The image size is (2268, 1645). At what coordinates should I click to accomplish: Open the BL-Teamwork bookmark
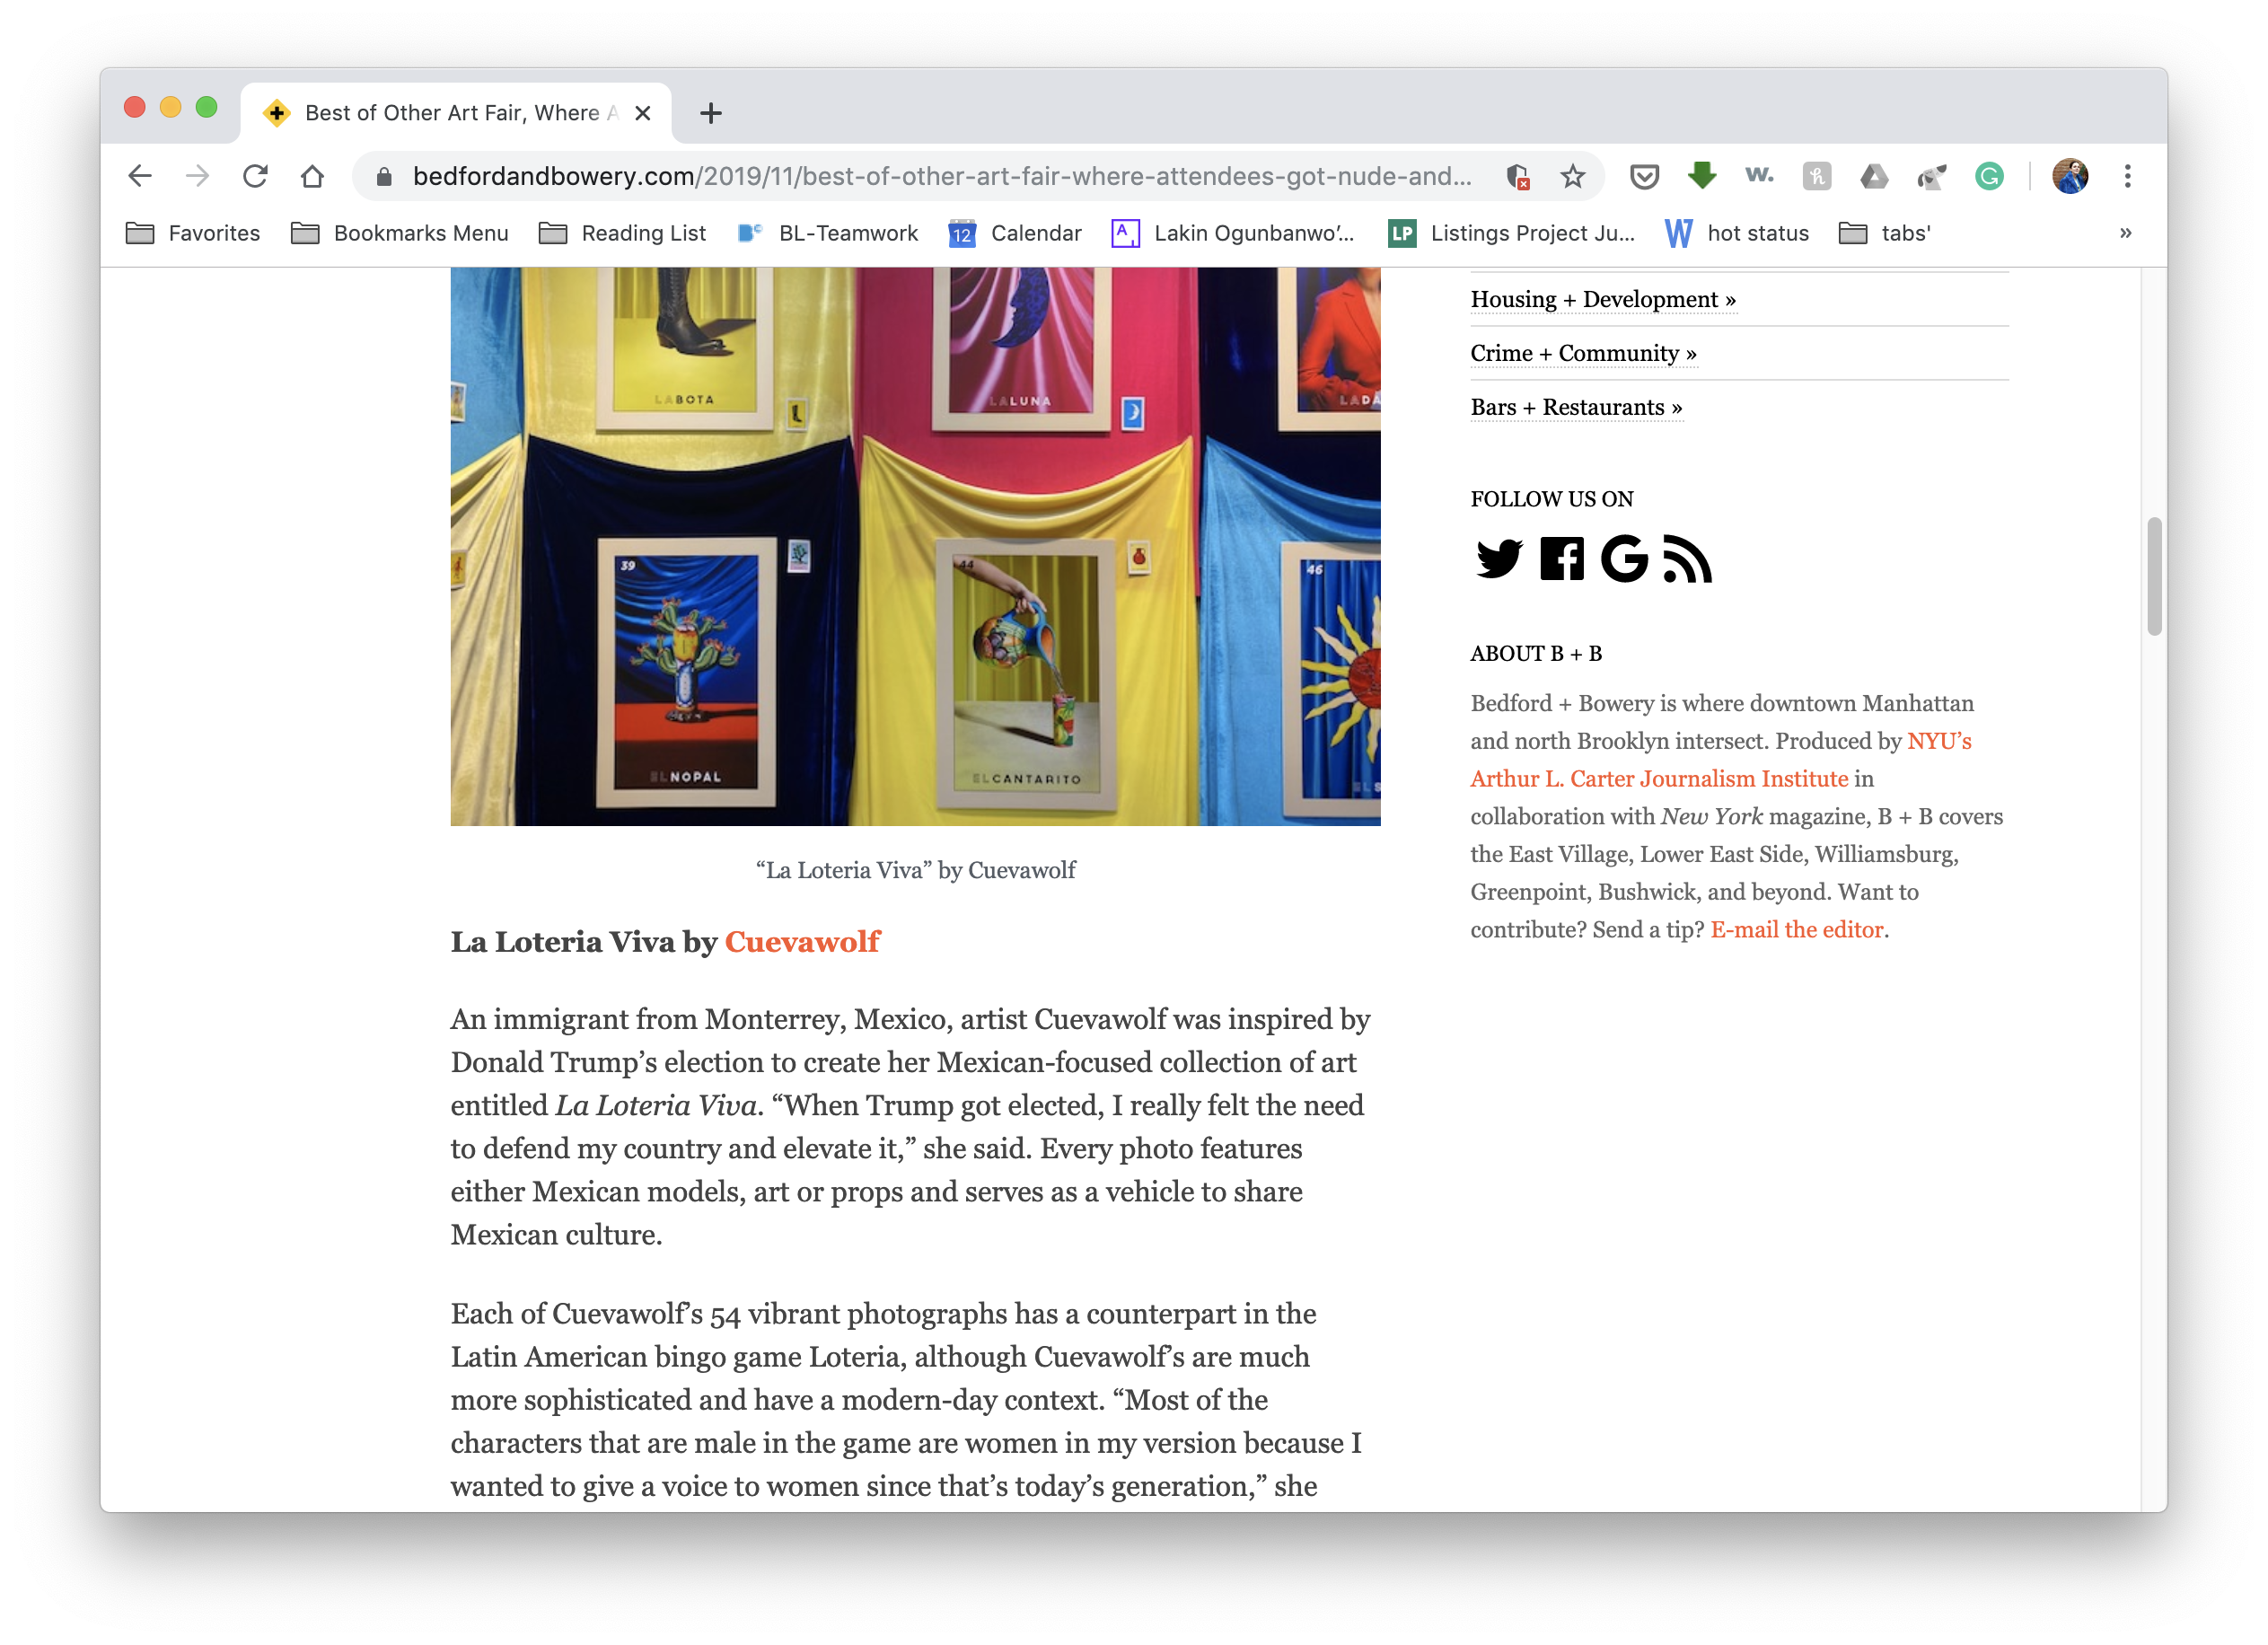click(827, 233)
